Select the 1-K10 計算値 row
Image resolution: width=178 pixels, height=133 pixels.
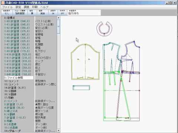click(18, 55)
